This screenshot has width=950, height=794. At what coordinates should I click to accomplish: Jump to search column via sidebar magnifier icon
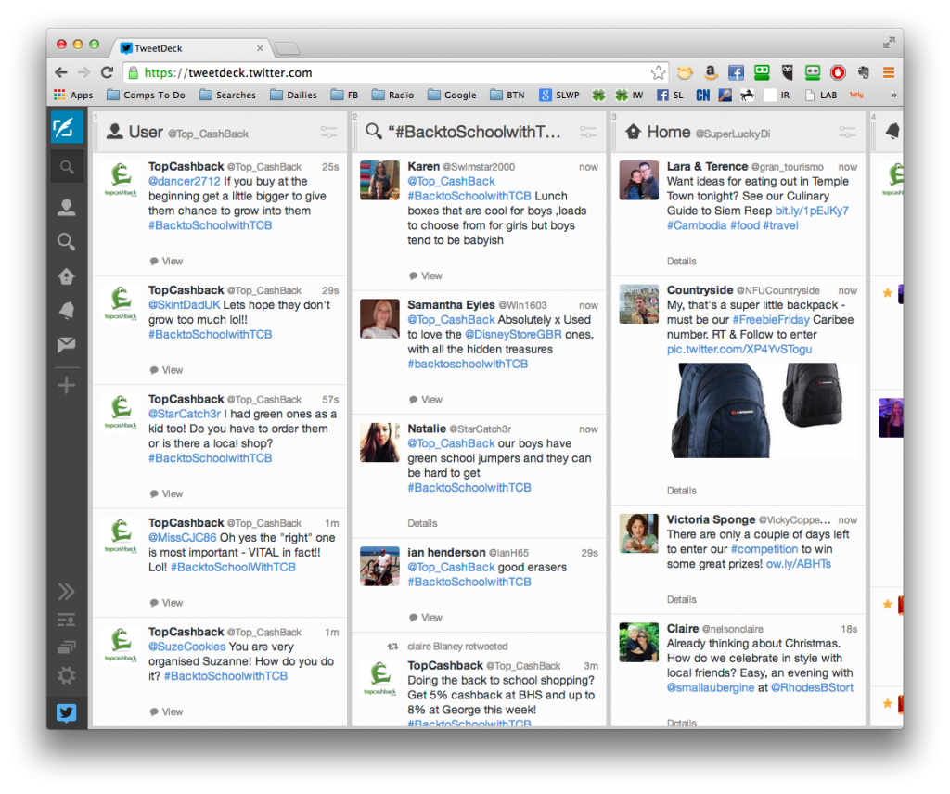pos(66,242)
